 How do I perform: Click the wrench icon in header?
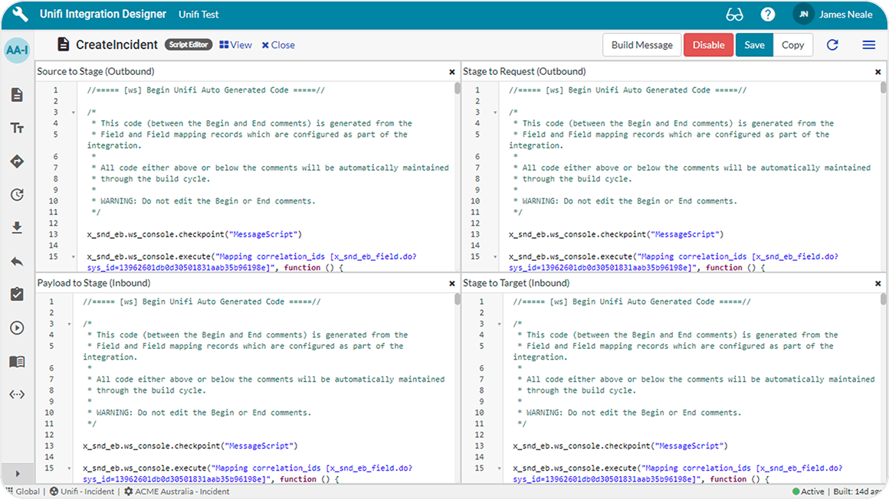[x=20, y=15]
